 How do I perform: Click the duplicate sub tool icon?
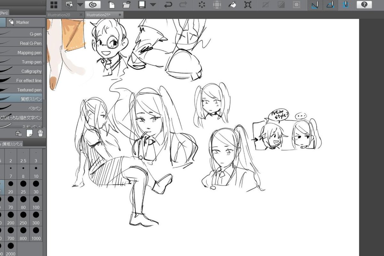click(x=19, y=133)
